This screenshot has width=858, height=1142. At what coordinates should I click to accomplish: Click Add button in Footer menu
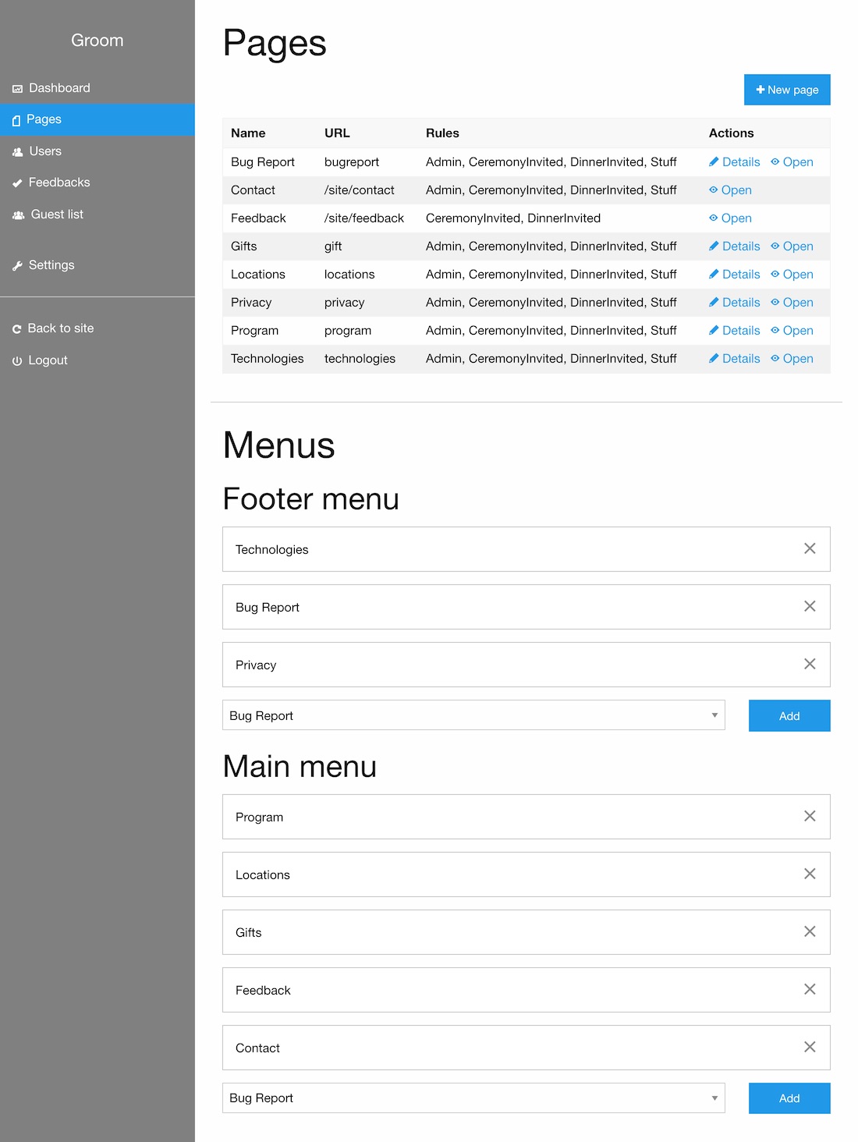[x=789, y=716]
